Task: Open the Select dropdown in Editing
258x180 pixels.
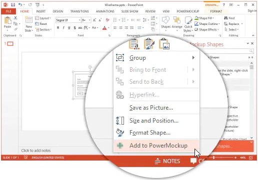Action: (x=231, y=29)
